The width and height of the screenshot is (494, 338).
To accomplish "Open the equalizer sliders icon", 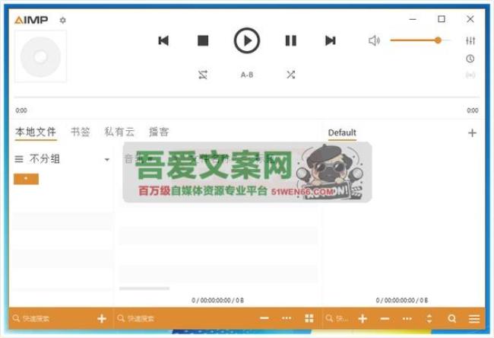I will point(470,40).
